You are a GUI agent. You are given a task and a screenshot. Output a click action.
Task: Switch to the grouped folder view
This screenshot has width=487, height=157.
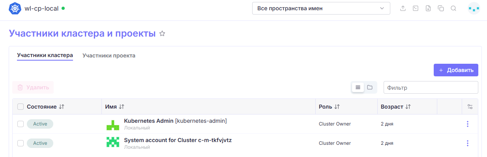pyautogui.click(x=370, y=87)
